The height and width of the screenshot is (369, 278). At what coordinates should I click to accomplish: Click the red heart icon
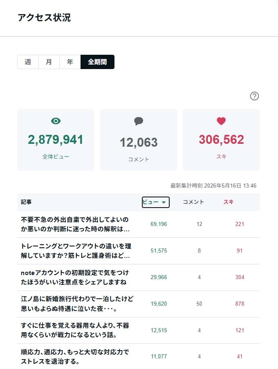click(221, 121)
